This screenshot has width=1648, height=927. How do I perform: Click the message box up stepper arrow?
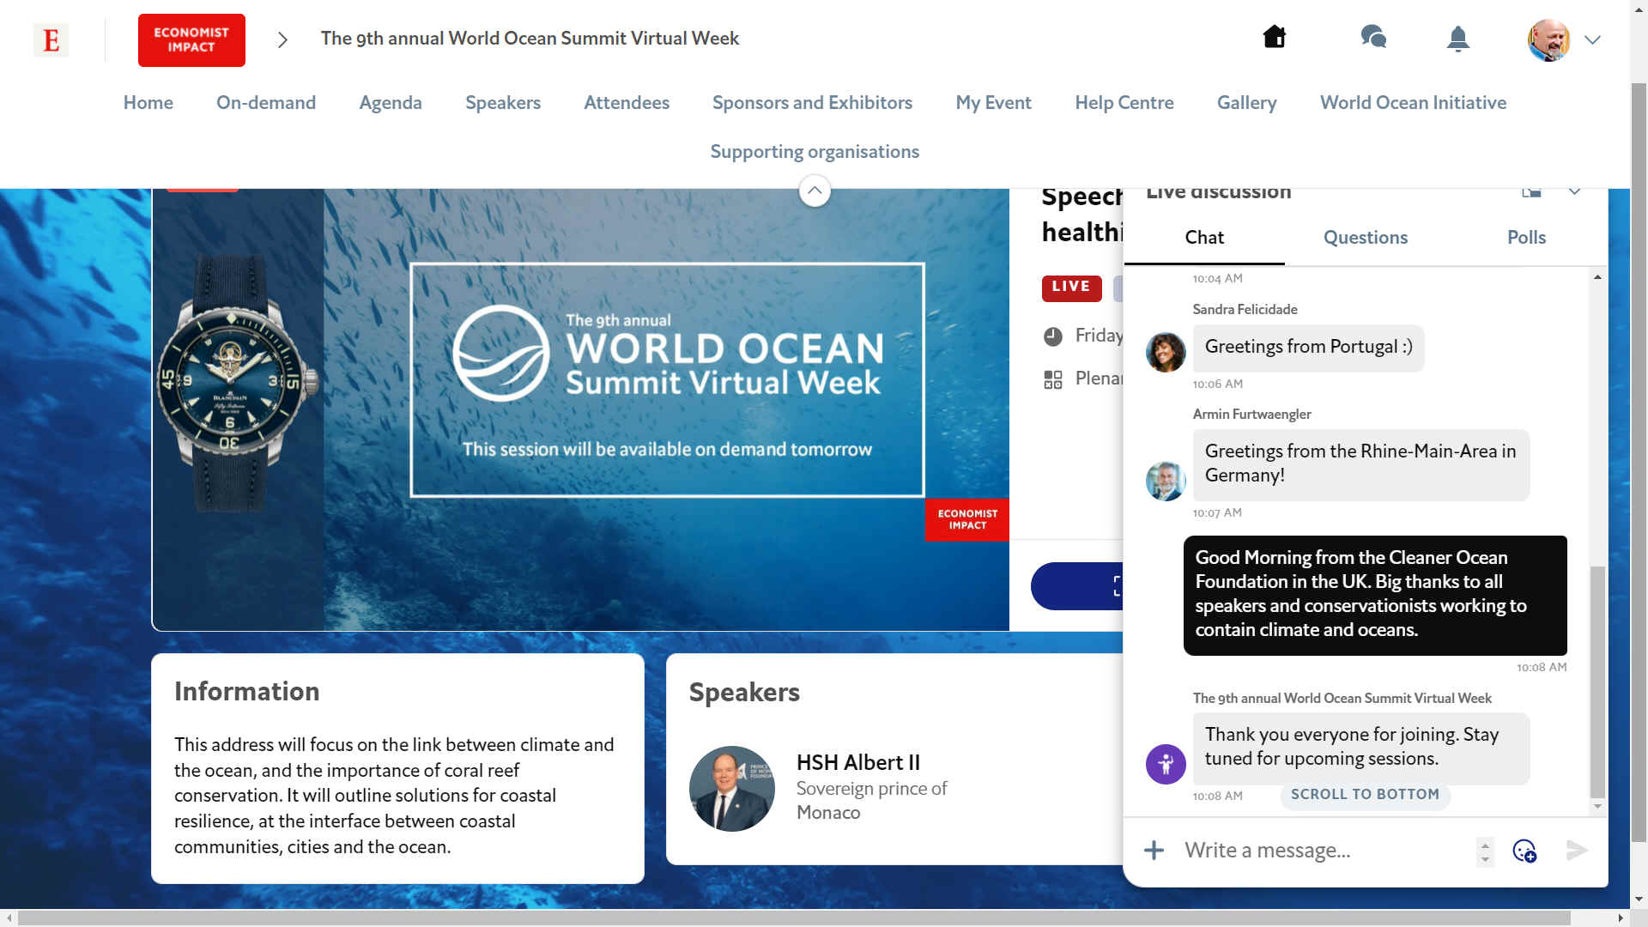1485,844
